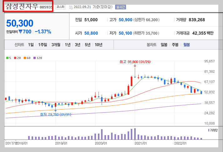Click the 2022.09.21 기준(장마감) date text
The image size is (223, 152).
[x=93, y=7]
